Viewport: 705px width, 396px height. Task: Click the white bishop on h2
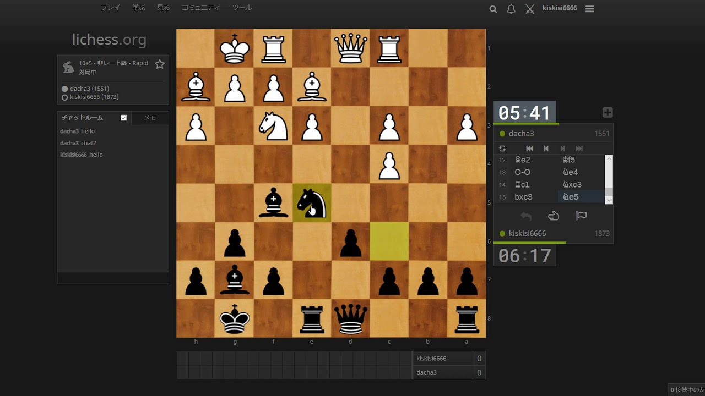point(196,87)
